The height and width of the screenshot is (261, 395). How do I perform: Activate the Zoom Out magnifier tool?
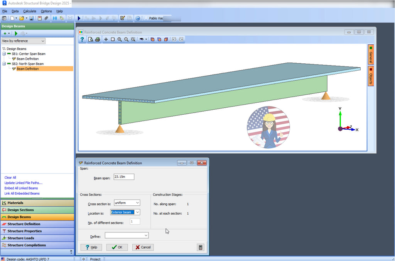[126, 39]
